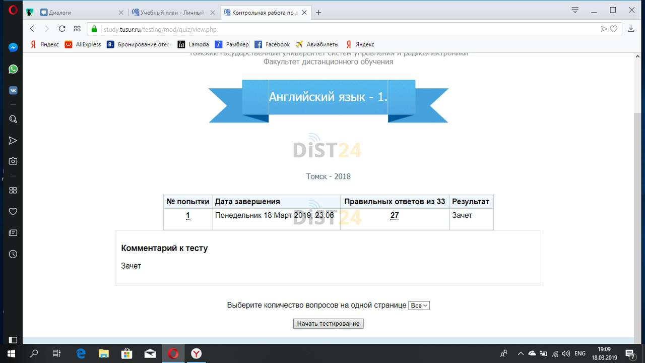The width and height of the screenshot is (645, 363).
Task: Switch keyboard language via ENG indicator
Action: click(x=579, y=353)
